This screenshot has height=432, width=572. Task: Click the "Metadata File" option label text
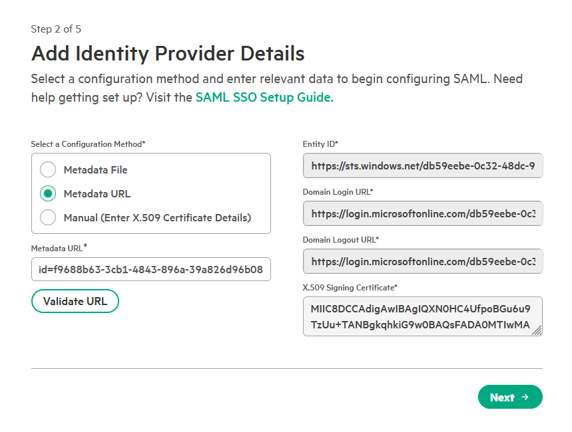(95, 170)
